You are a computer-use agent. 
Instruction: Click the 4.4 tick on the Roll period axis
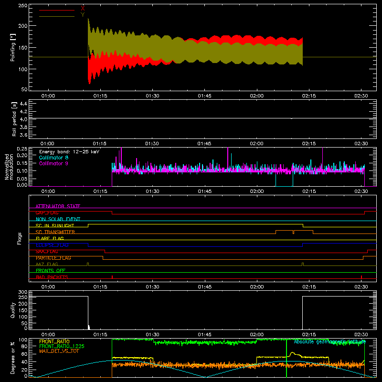pyautogui.click(x=23, y=104)
